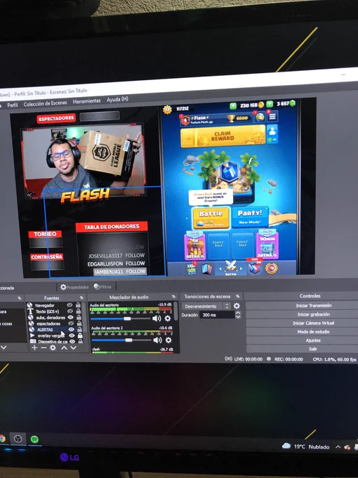
Task: Show the Navegador source via eye icon
Action: (x=69, y=305)
